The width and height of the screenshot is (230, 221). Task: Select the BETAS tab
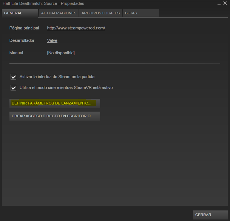click(141, 13)
